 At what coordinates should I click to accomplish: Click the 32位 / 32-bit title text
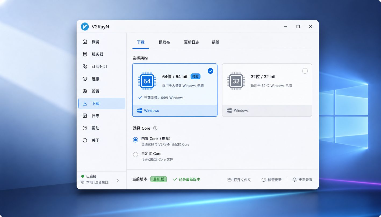[263, 77]
